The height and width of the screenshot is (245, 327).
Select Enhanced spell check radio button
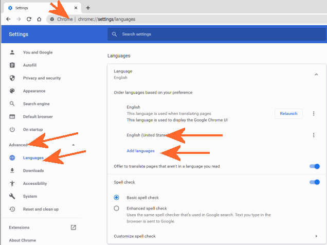pos(117,208)
